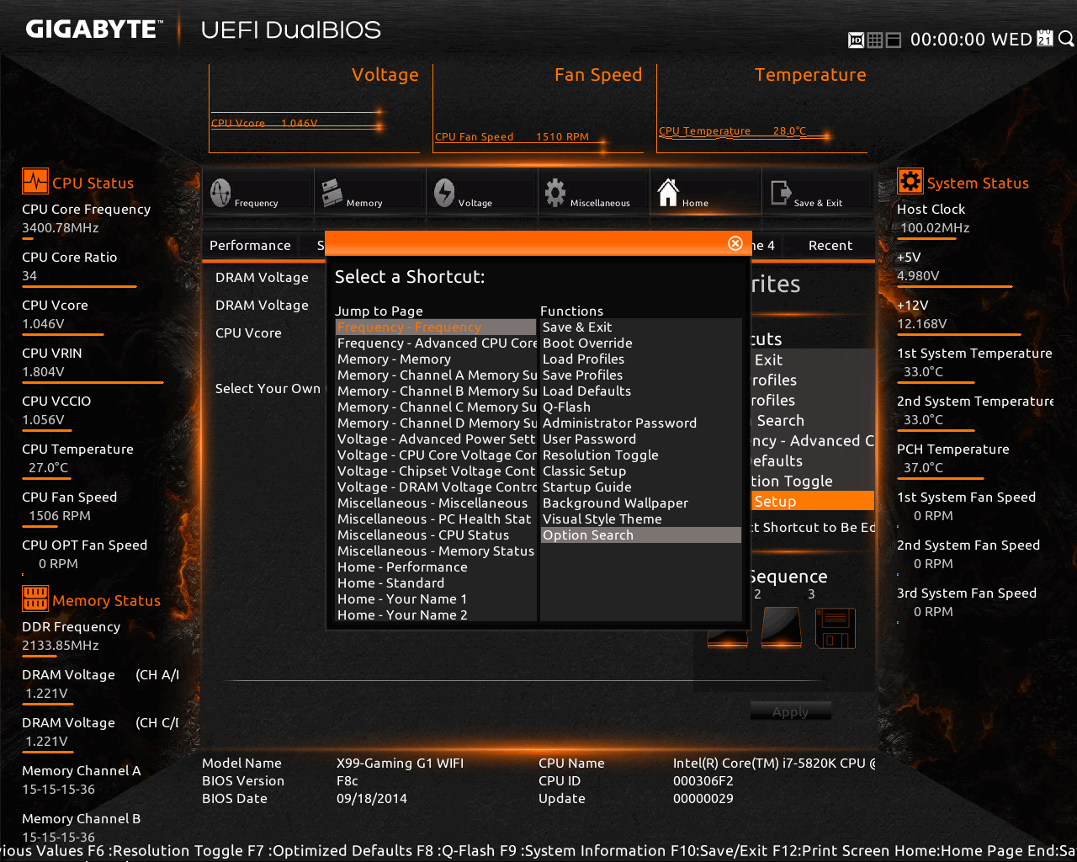Choose the 'Classic Setup' function
The height and width of the screenshot is (862, 1077).
pyautogui.click(x=641, y=471)
